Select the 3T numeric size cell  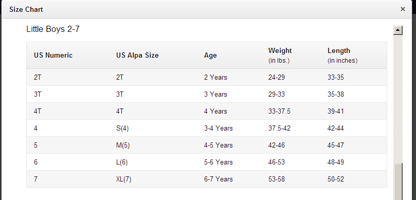[38, 94]
